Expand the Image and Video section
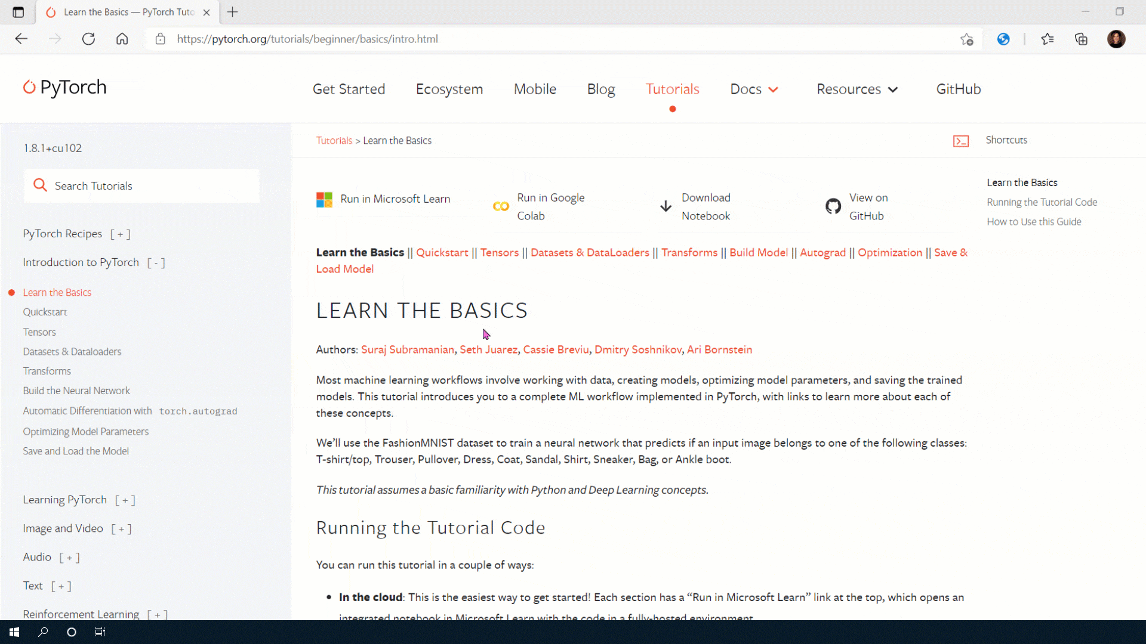The width and height of the screenshot is (1146, 644). (121, 529)
